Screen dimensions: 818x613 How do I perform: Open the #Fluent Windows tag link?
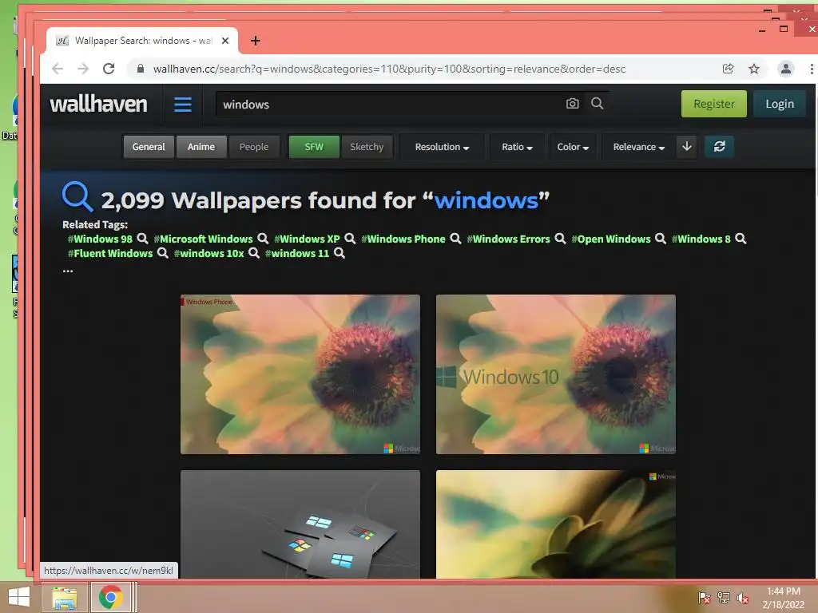(110, 253)
